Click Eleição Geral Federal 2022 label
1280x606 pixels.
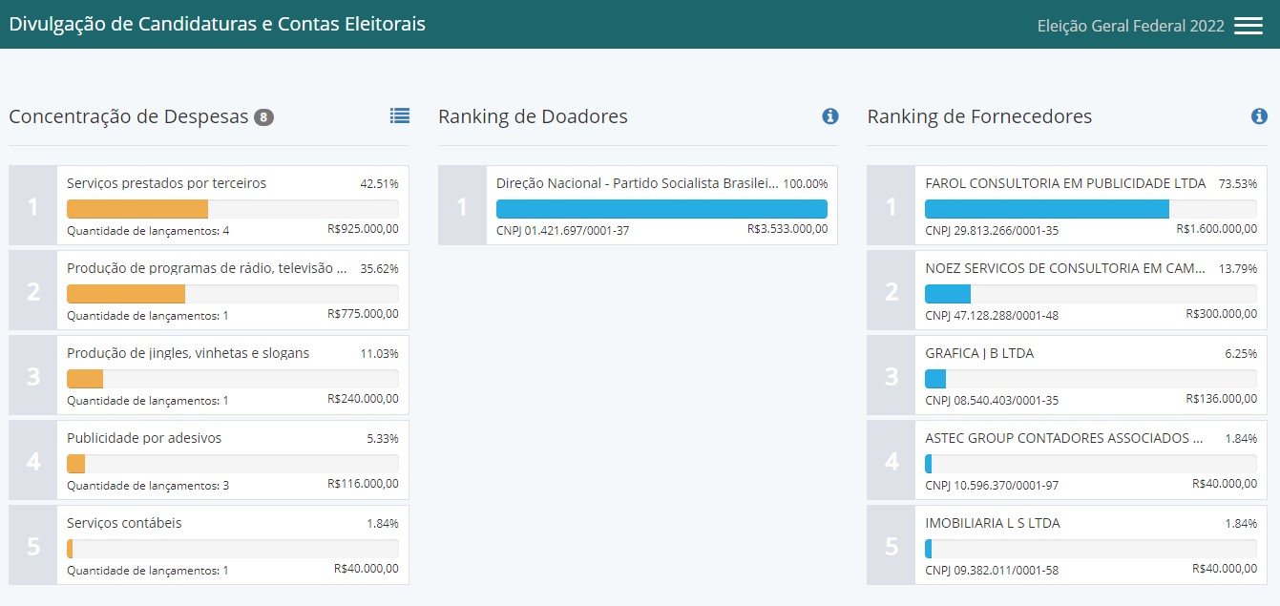pos(1130,26)
